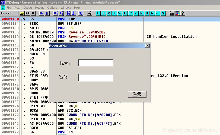Click hex bytes A3 FC844000
The image size is (220, 135).
[x=42, y=124]
